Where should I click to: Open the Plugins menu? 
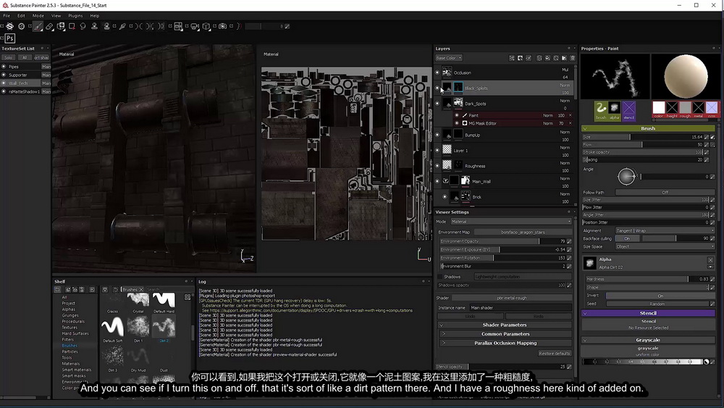click(75, 16)
